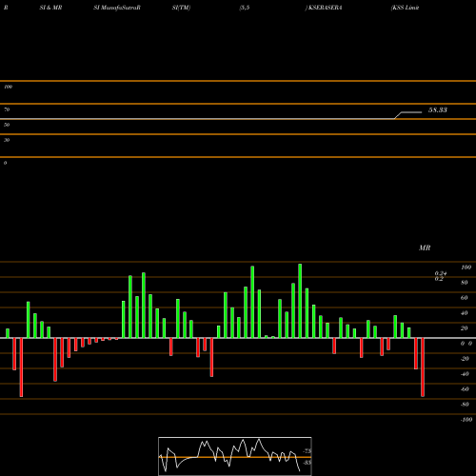This screenshot has height=476, width=476.
Task: Click the MR axis label 80 on right
Action: coord(465,283)
